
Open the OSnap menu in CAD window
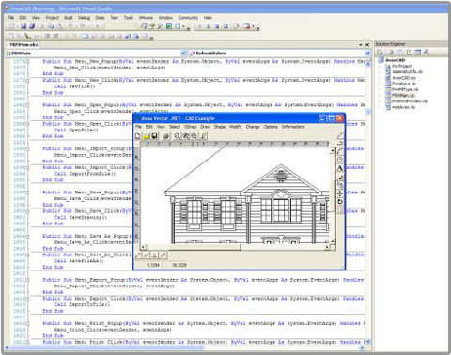(x=190, y=127)
